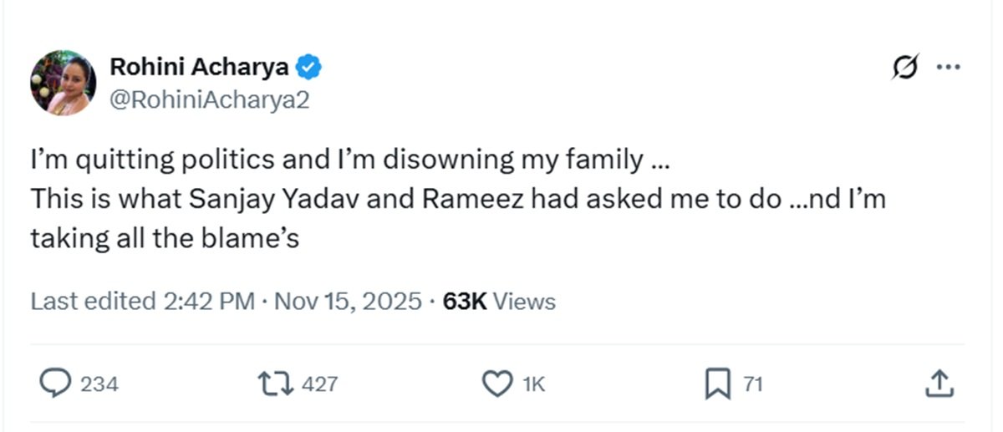Click the 427 reposts count
The width and height of the screenshot is (1003, 432).
(318, 384)
